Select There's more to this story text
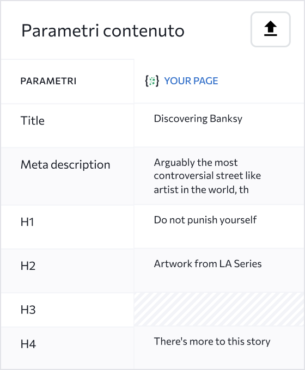Screen dimensions: 305x370 coord(212,342)
